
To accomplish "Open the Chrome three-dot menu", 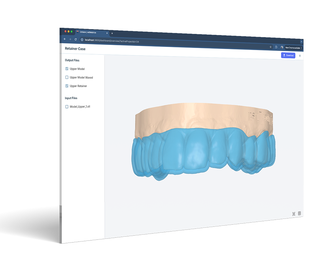I will pos(301,48).
